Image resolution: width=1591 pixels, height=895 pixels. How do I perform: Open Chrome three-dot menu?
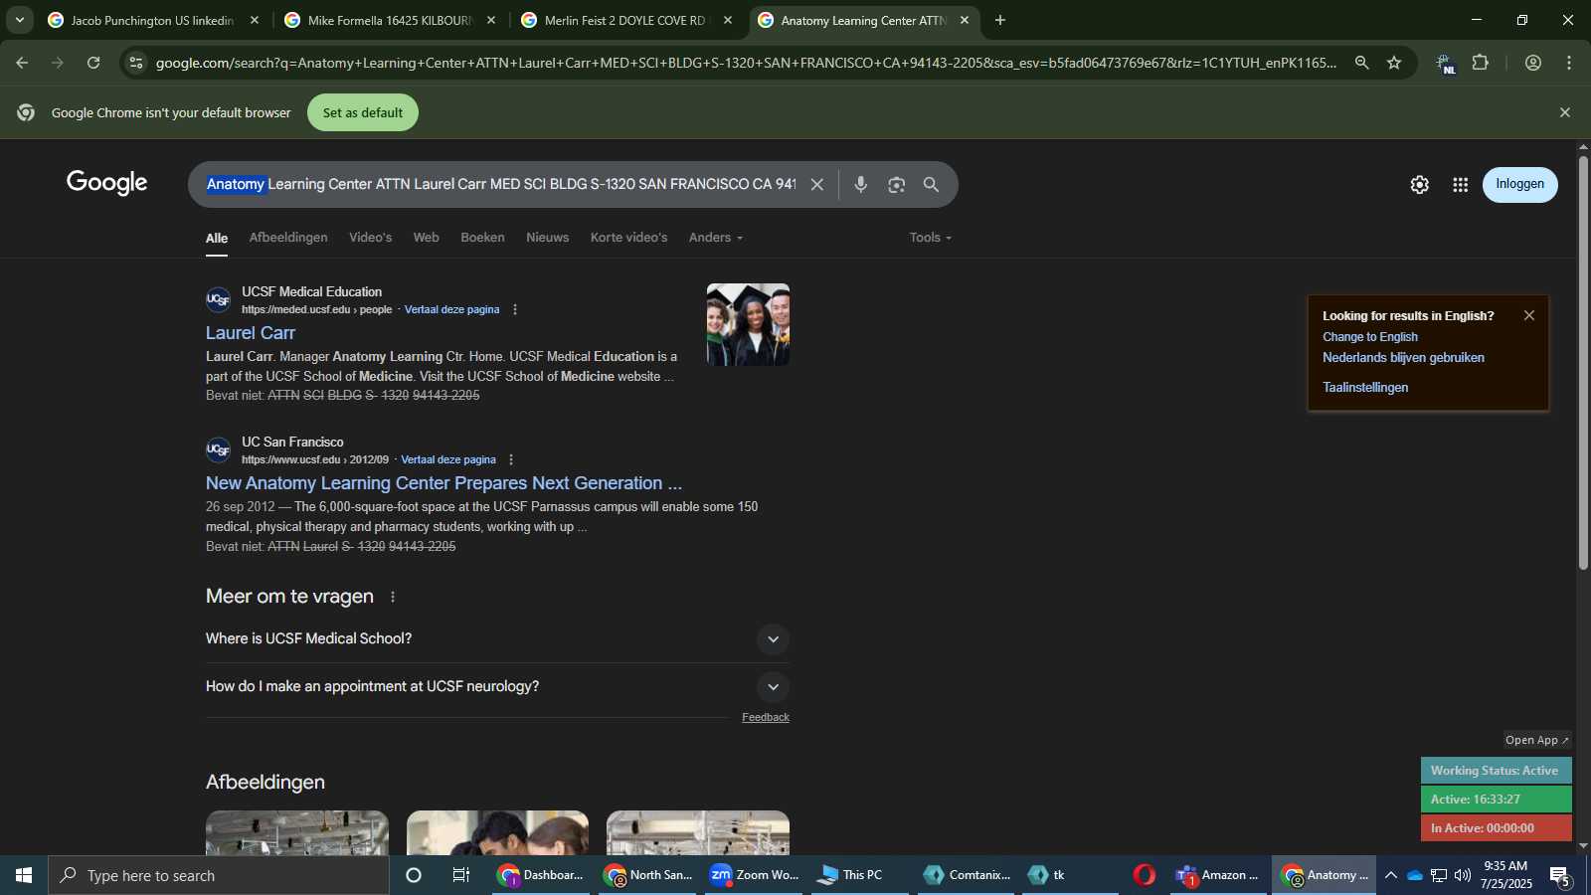pos(1569,63)
